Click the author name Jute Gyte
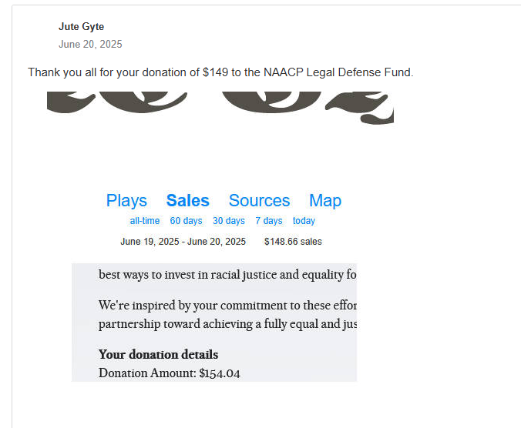The width and height of the screenshot is (521, 428). [x=82, y=26]
